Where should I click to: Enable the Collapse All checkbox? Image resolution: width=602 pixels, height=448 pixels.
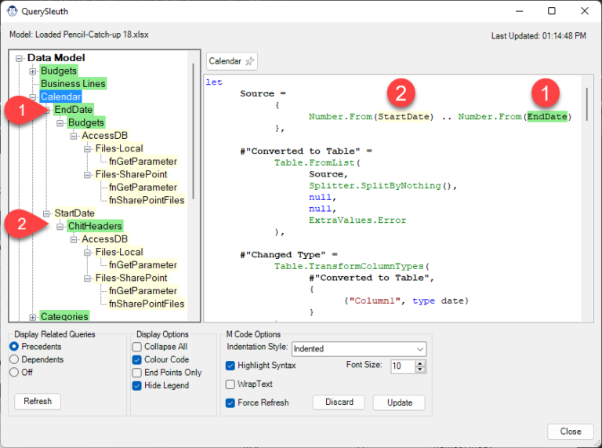[x=138, y=347]
